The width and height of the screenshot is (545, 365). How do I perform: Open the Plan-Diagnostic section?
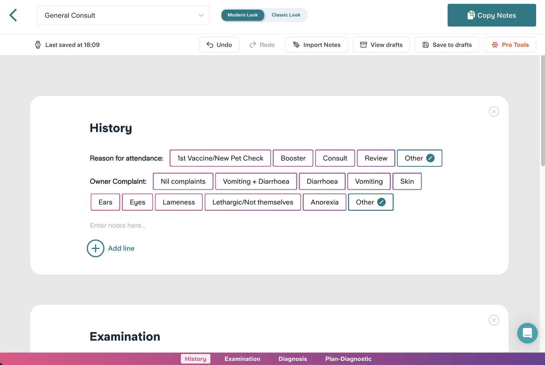click(x=348, y=359)
